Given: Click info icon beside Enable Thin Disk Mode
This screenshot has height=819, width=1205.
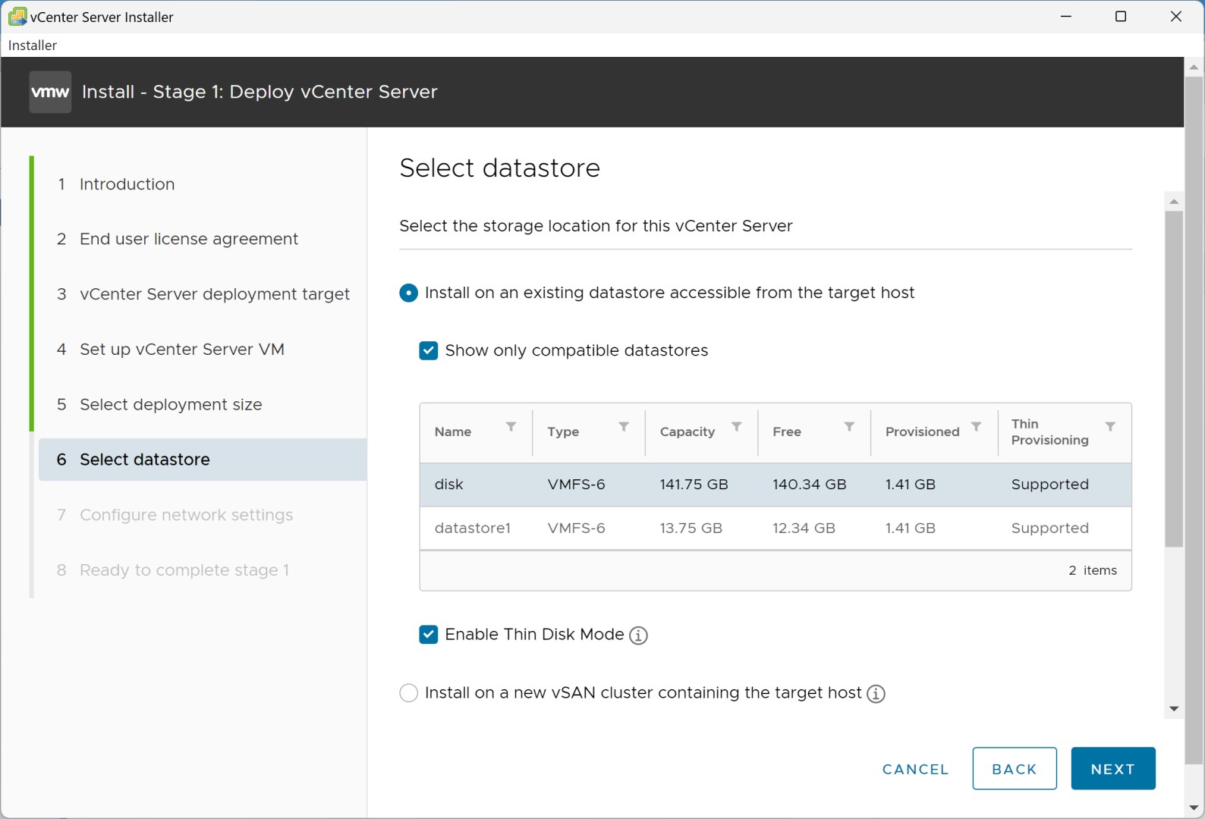Looking at the screenshot, I should tap(639, 635).
